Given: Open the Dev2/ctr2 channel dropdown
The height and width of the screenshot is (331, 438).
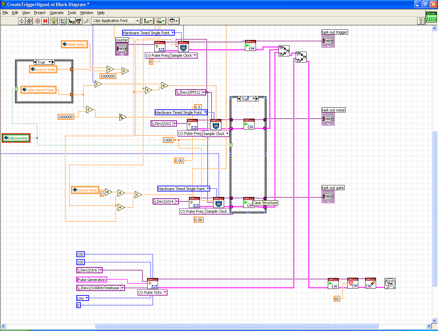Looking at the screenshot, I should 175,123.
